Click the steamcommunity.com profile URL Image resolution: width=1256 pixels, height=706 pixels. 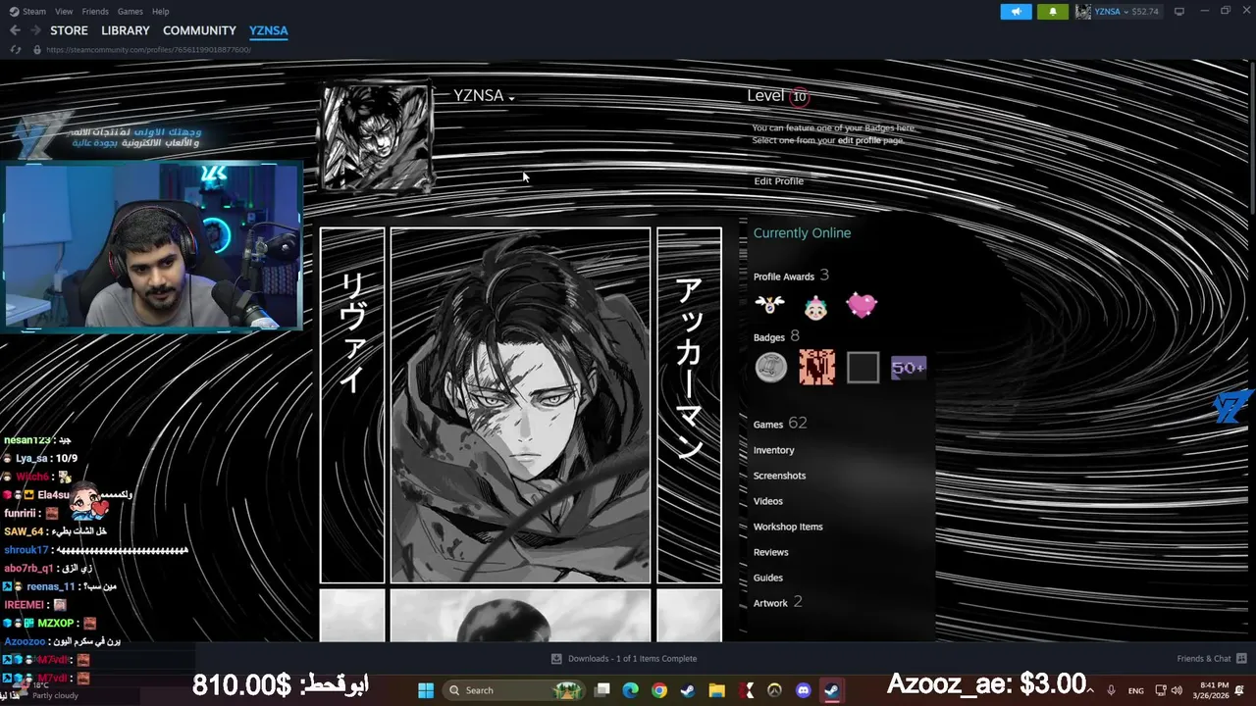[148, 49]
